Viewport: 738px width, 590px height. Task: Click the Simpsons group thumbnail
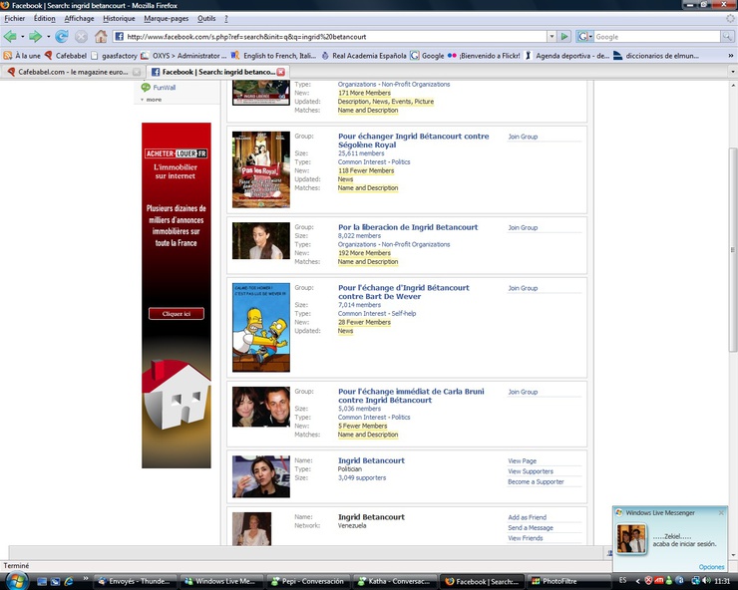pyautogui.click(x=261, y=328)
